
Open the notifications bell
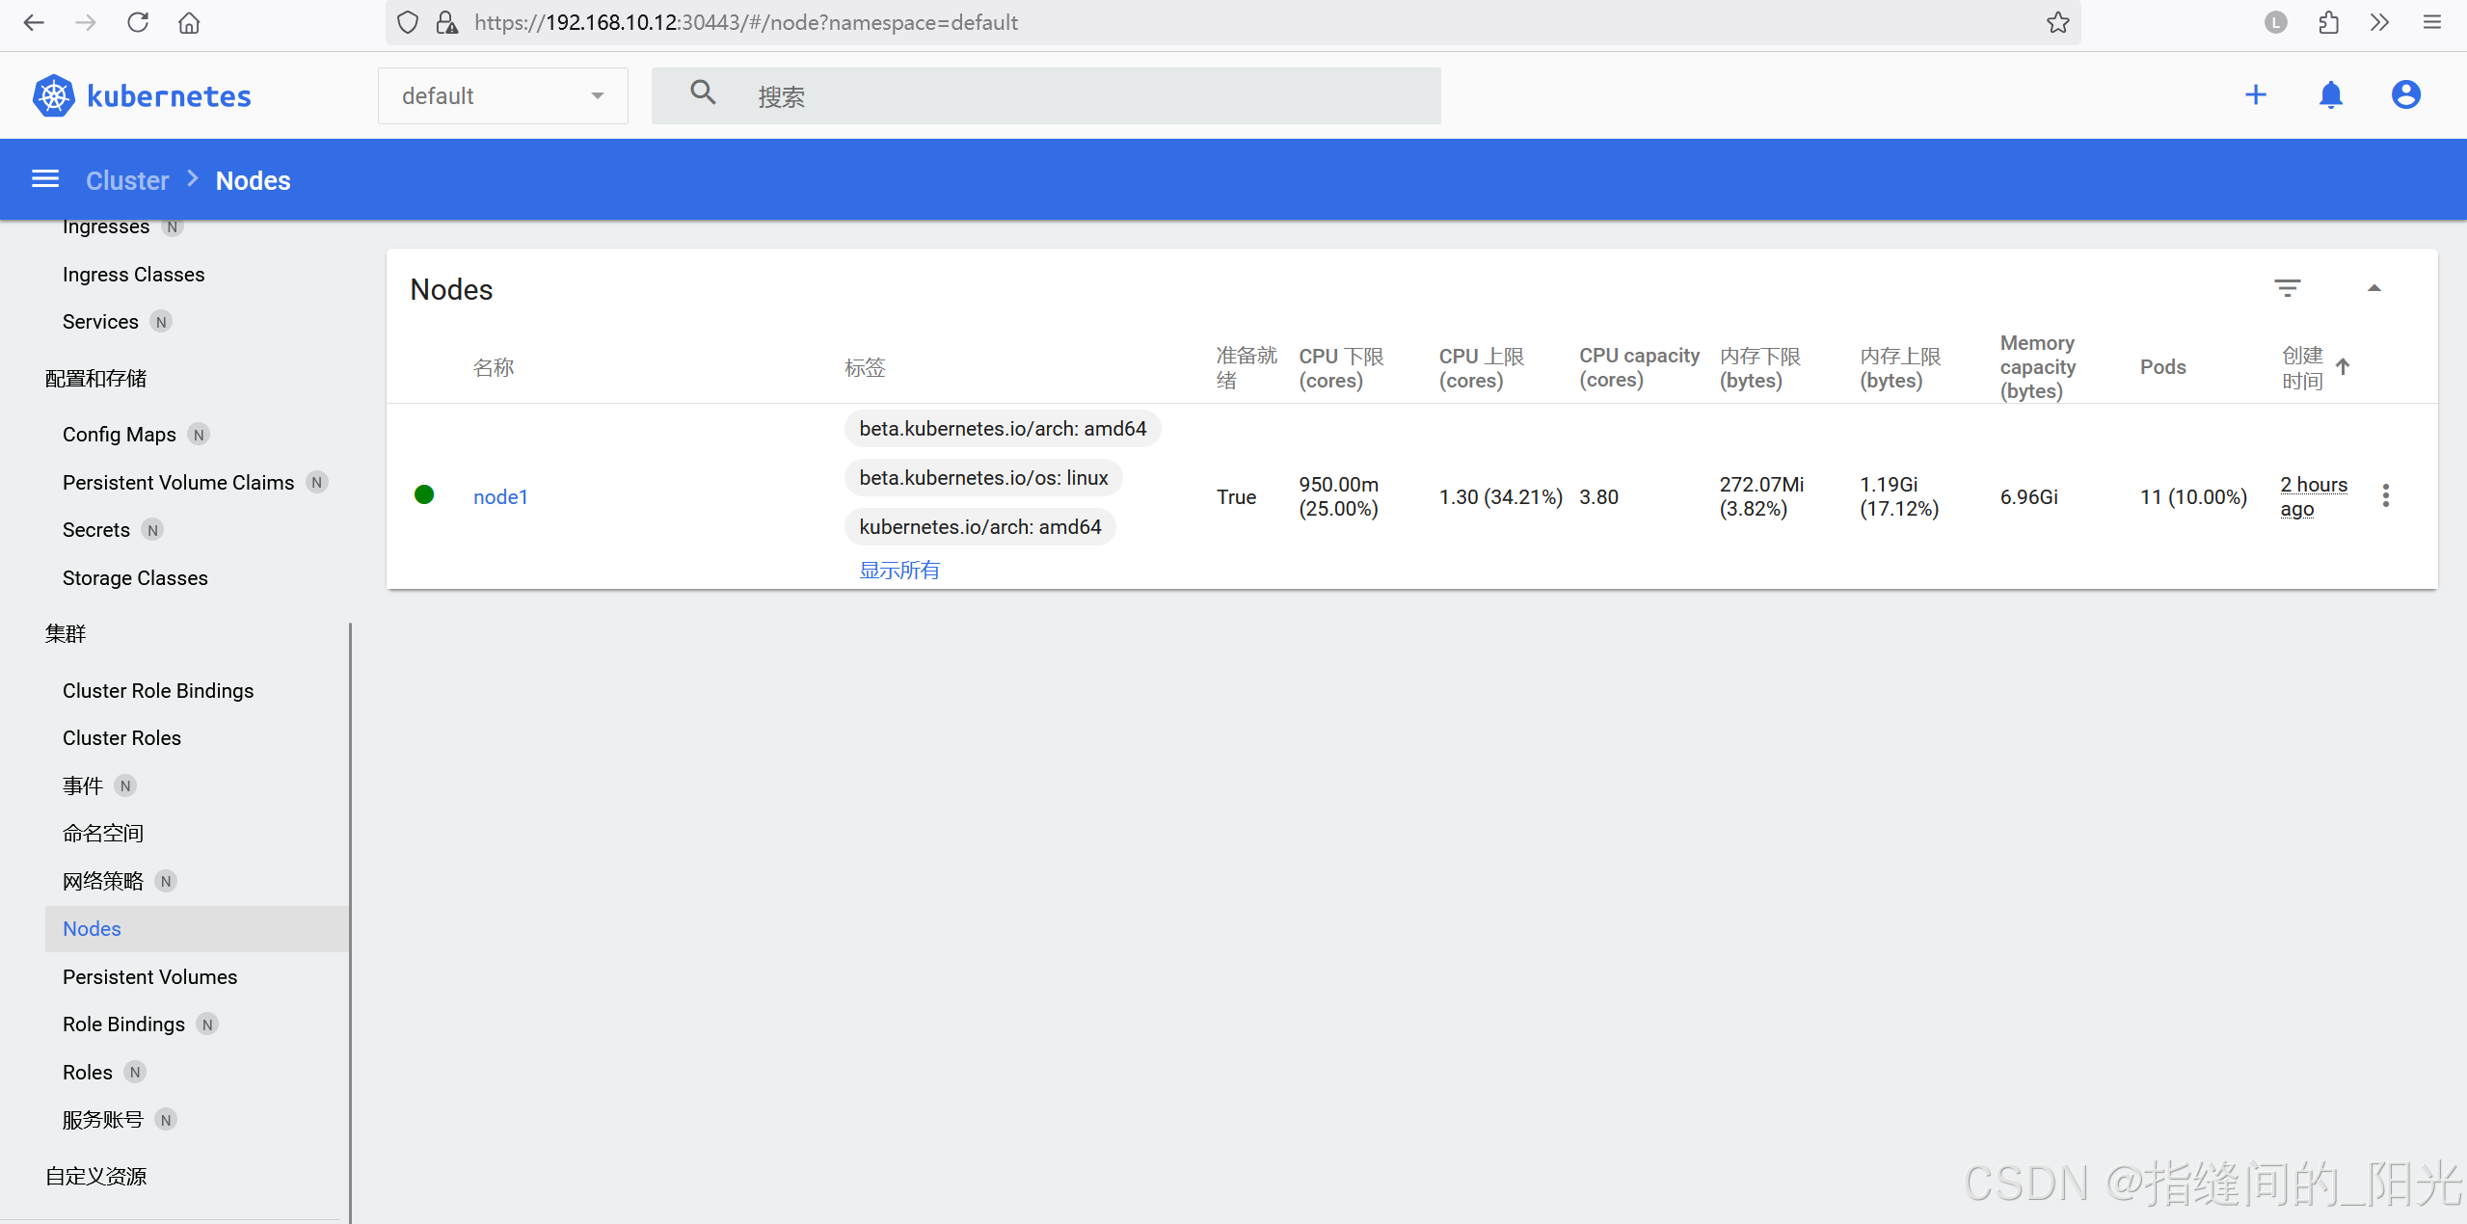tap(2330, 94)
